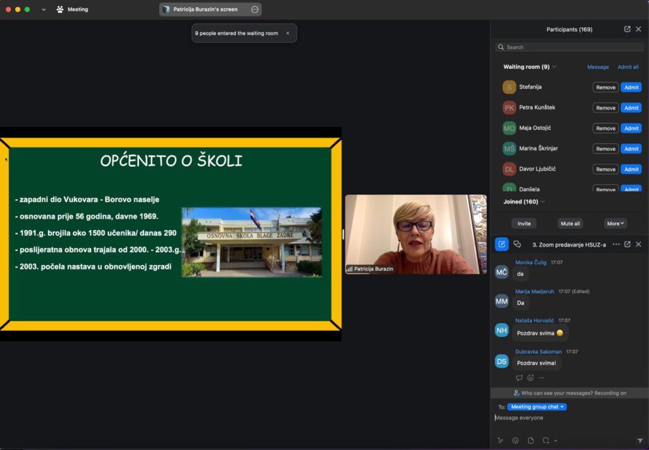Click the file attachment icon in chat
Screen dimensions: 649x450
point(530,440)
